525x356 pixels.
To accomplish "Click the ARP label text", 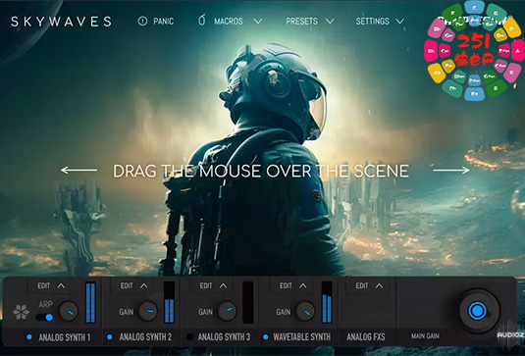I will (x=45, y=304).
